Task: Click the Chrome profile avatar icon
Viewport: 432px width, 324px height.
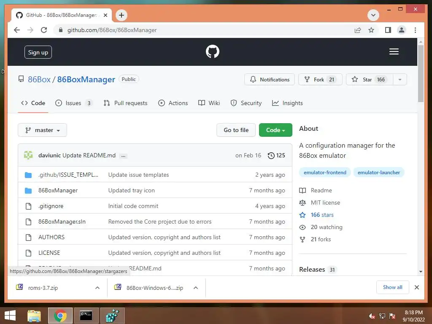Action: point(402,30)
